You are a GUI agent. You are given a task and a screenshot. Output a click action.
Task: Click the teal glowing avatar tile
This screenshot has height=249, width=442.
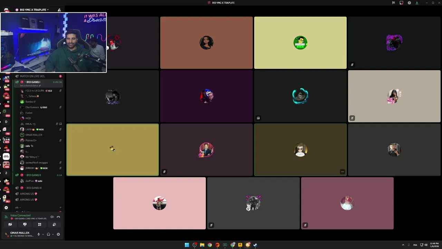coord(300,96)
